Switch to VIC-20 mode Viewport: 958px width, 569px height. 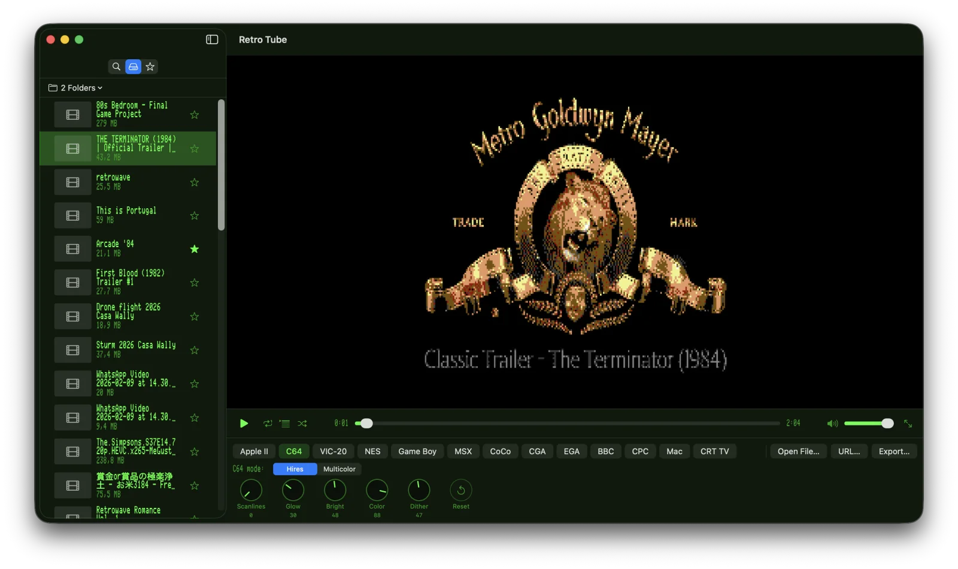333,451
